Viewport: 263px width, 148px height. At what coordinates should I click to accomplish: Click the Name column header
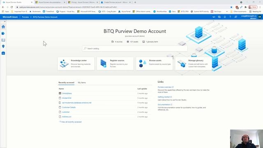point(61,89)
